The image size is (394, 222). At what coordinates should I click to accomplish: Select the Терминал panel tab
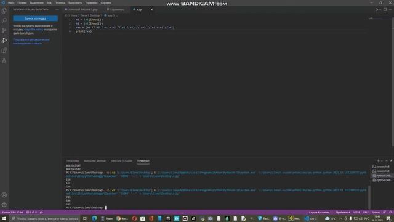143,161
